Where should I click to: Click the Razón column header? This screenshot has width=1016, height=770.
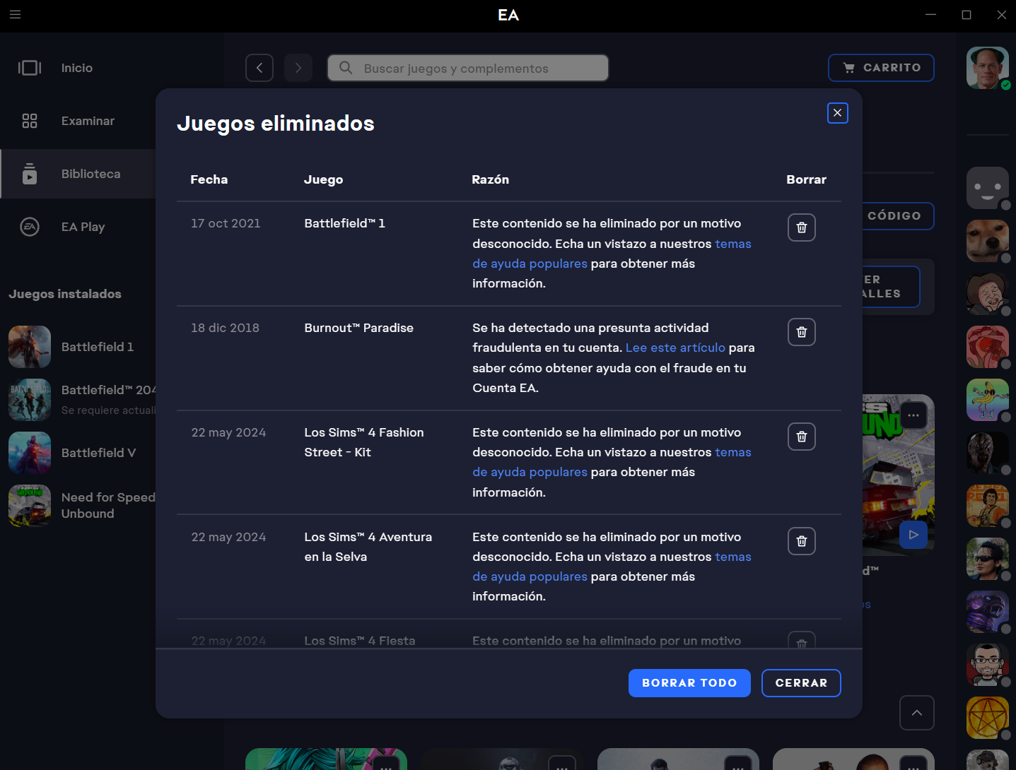pyautogui.click(x=490, y=179)
